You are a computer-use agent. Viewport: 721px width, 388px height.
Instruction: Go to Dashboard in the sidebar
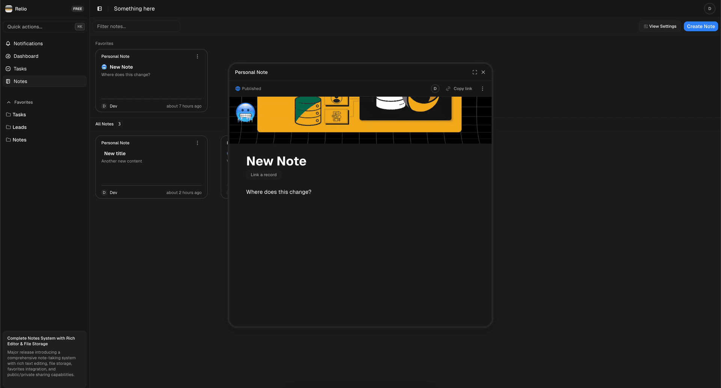(x=26, y=56)
